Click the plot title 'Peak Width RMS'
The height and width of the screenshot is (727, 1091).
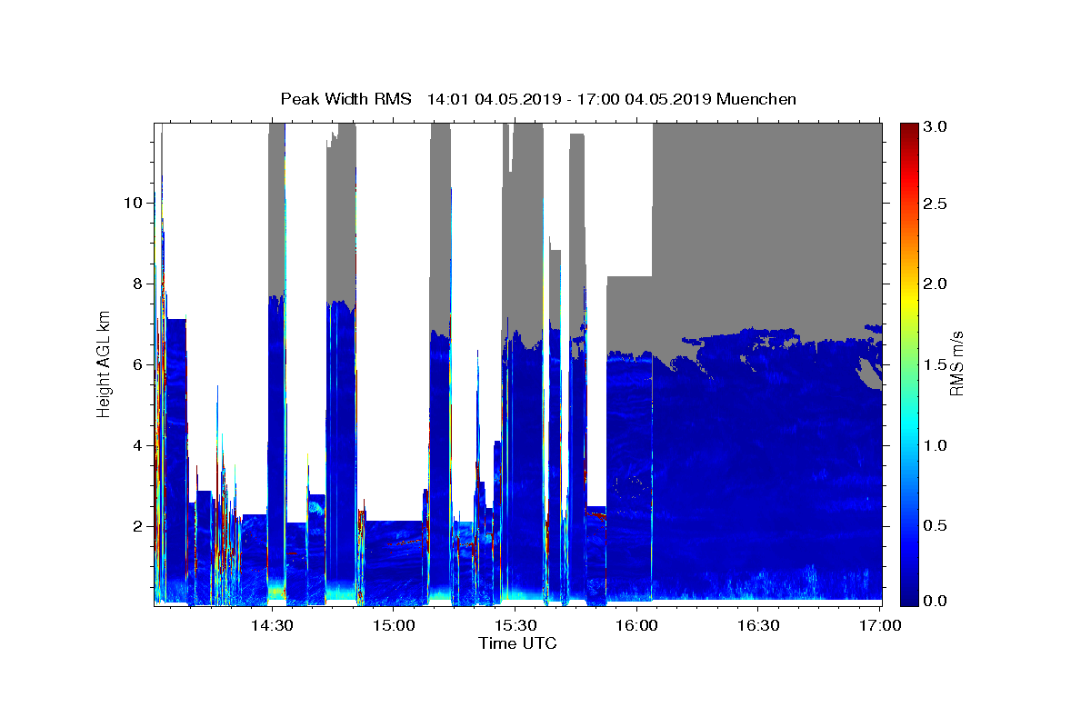tap(346, 99)
